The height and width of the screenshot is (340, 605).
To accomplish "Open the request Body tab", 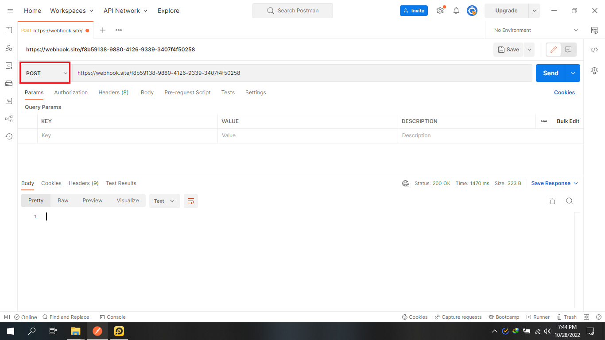I will point(147,93).
